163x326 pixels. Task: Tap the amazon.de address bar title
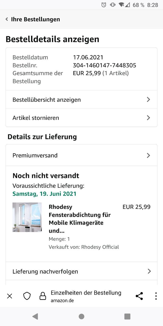pos(86,296)
